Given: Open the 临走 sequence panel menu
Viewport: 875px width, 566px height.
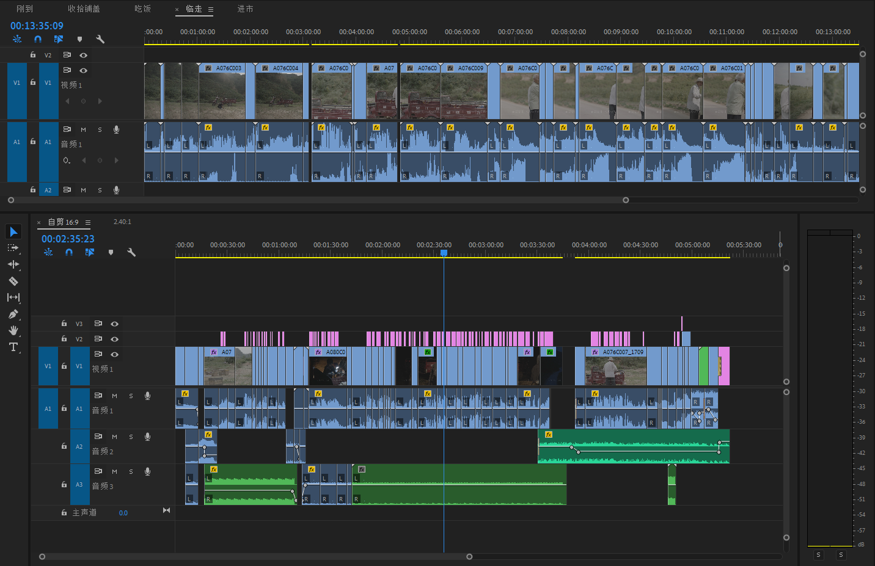Looking at the screenshot, I should (211, 9).
